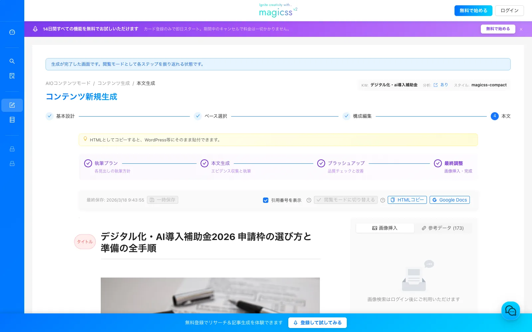This screenshot has width=532, height=332.
Task: Click 無料で始める in the purple banner
Action: 498,29
